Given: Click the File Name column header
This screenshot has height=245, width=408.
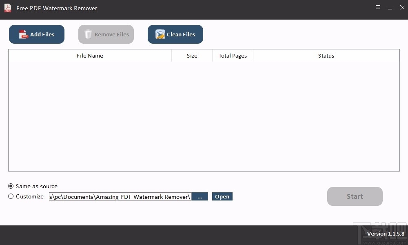Looking at the screenshot, I should tap(90, 56).
